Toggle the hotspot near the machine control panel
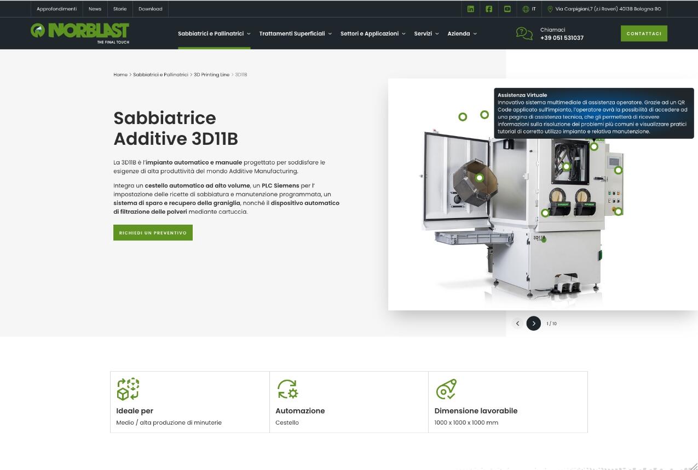 click(619, 170)
